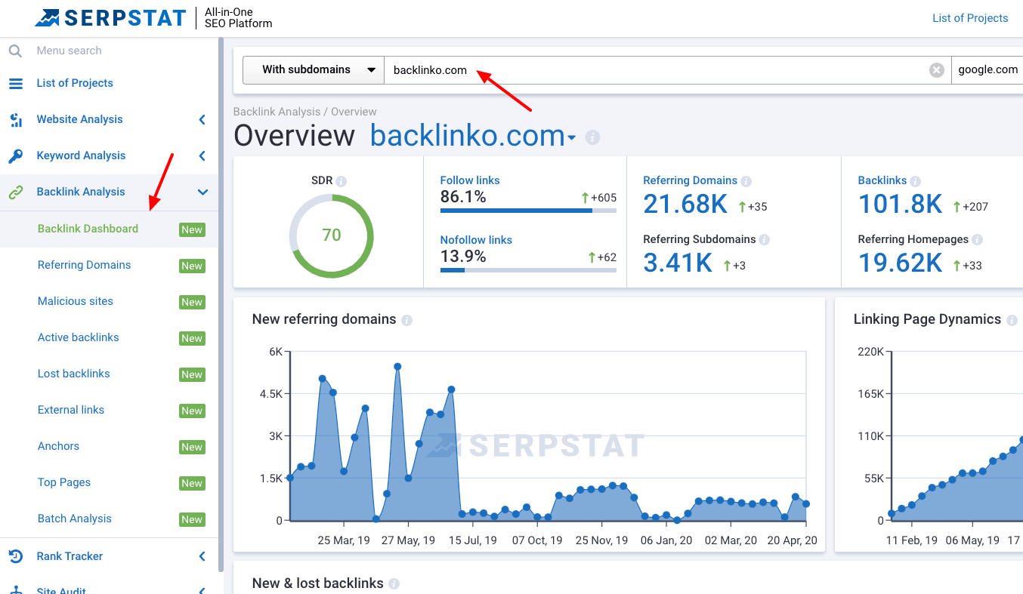
Task: Open Anchors in sidebar
Action: (58, 446)
